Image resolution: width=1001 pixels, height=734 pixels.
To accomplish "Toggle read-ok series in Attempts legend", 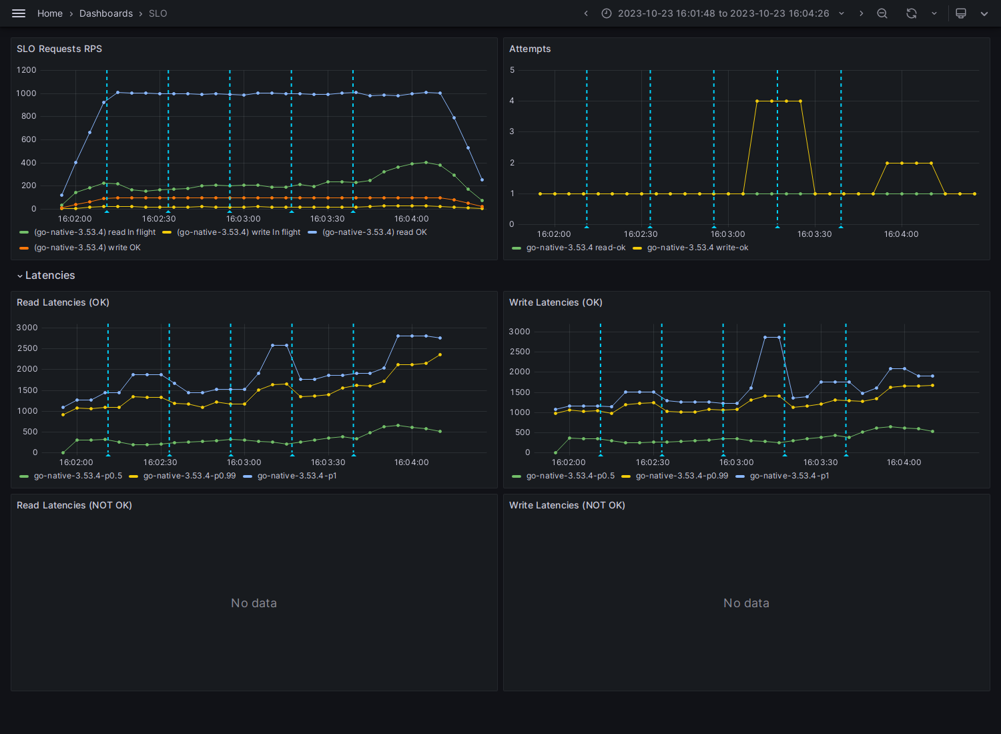I will pos(576,248).
